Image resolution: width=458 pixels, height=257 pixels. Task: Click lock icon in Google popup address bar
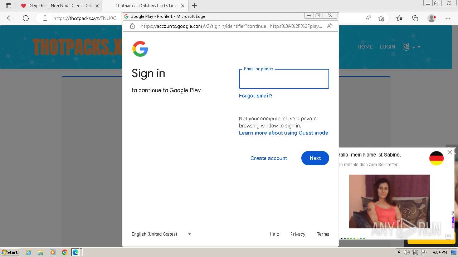pyautogui.click(x=132, y=26)
